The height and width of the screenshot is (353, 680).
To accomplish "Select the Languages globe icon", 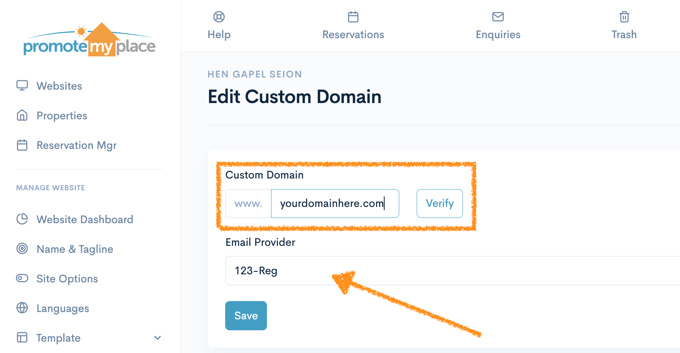I will coord(22,308).
